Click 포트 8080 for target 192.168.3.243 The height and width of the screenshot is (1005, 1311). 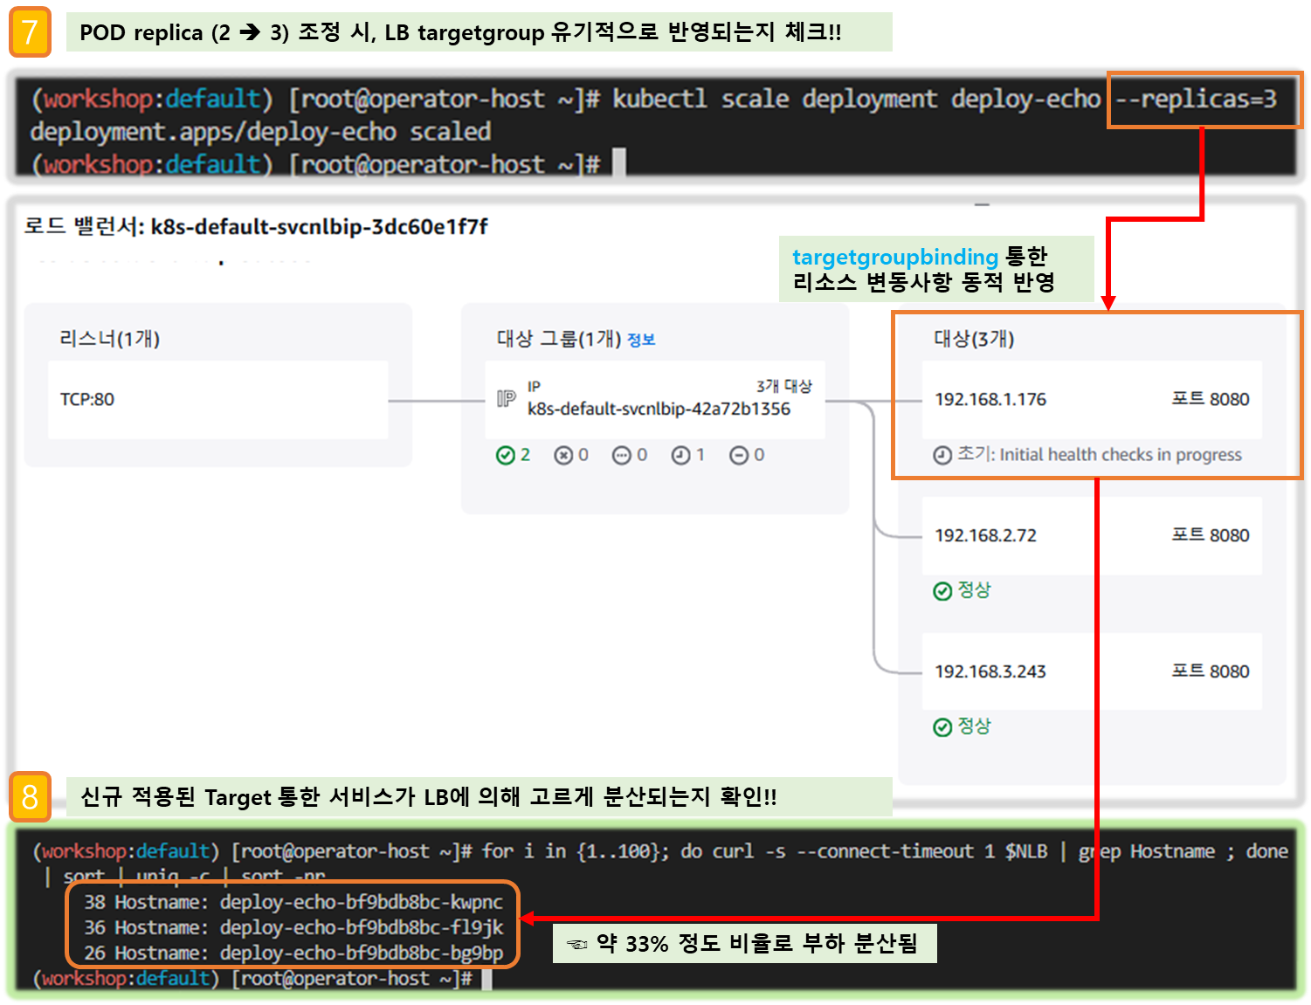pyautogui.click(x=1211, y=671)
